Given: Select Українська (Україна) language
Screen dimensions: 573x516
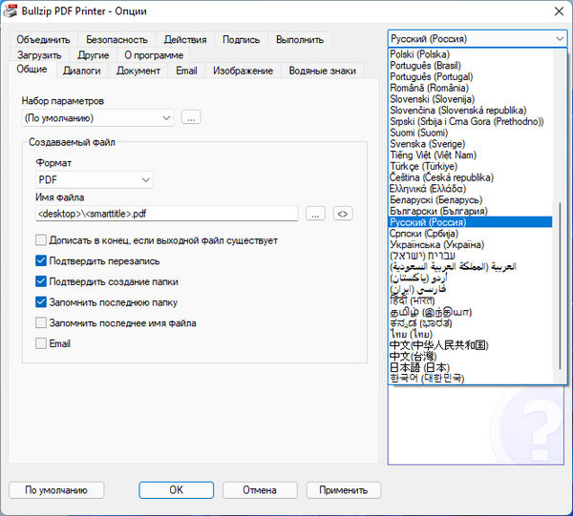Looking at the screenshot, I should point(470,244).
